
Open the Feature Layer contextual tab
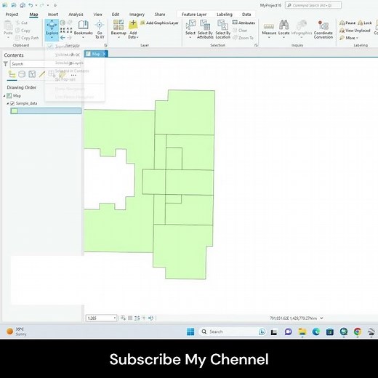(194, 15)
